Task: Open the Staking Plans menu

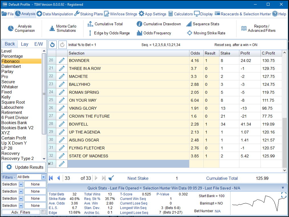Action: click(88, 14)
